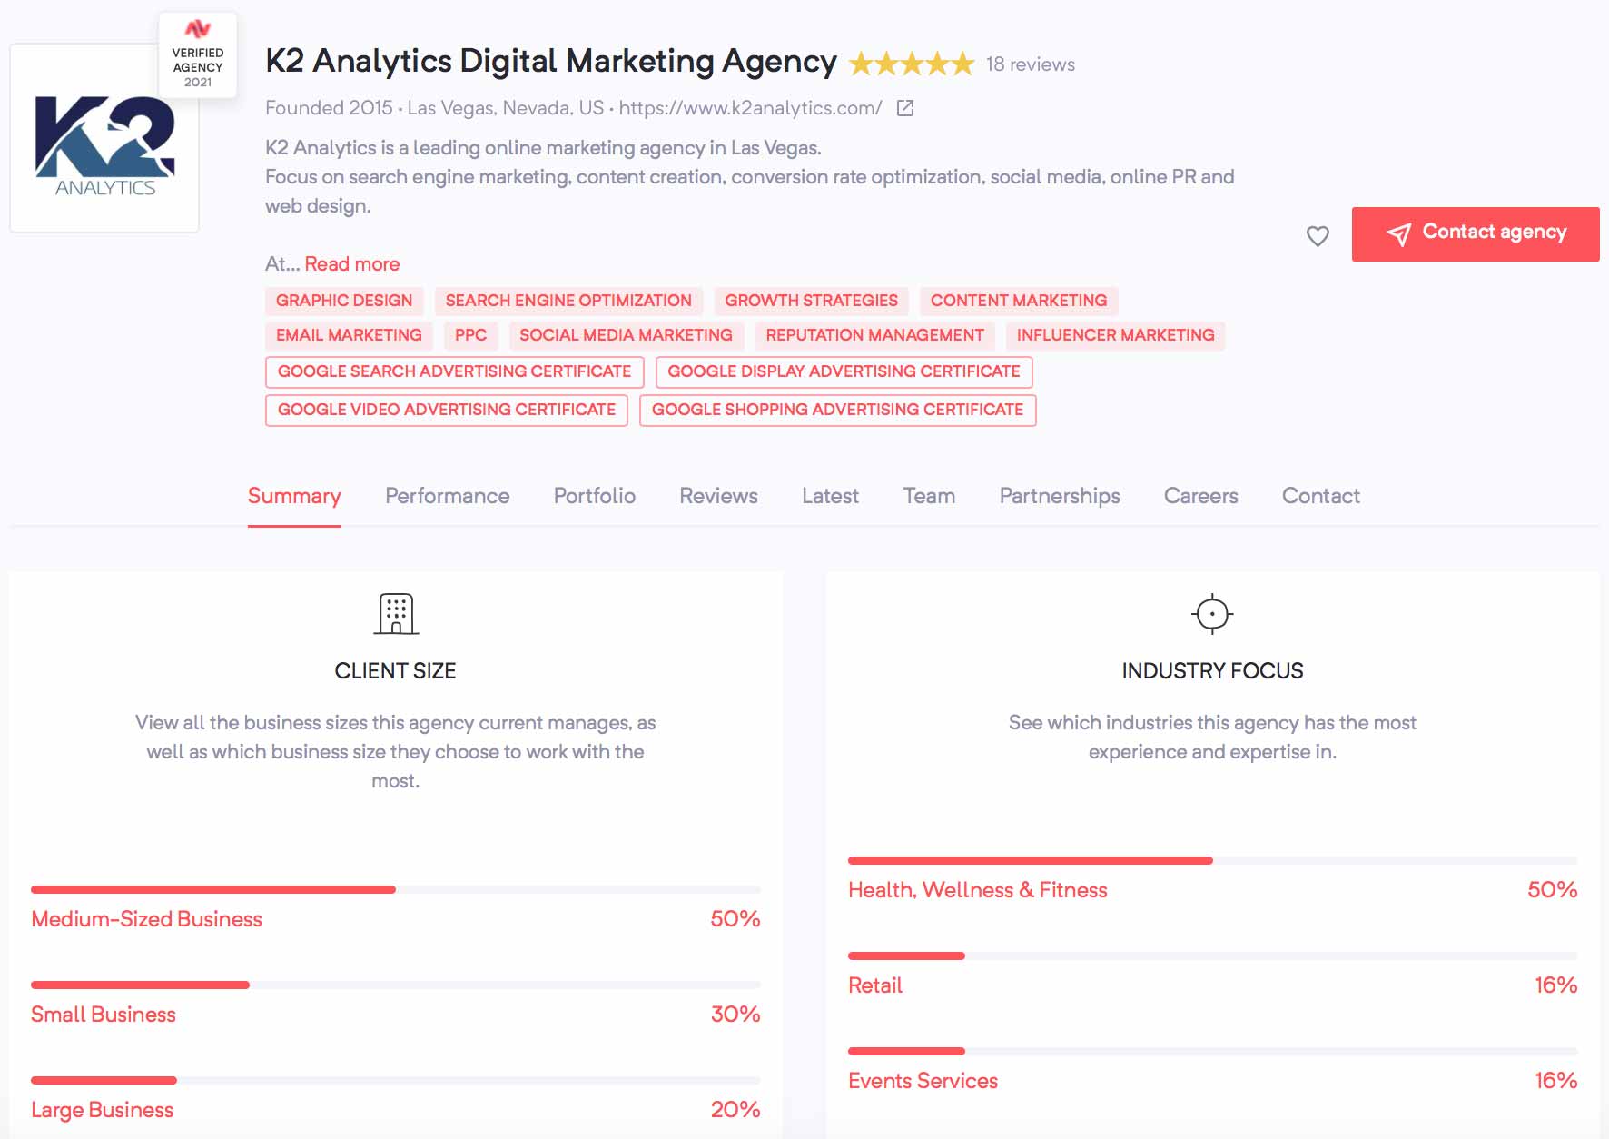Go to the Partnerships tab
Screen dimensions: 1609x1139
[1060, 496]
